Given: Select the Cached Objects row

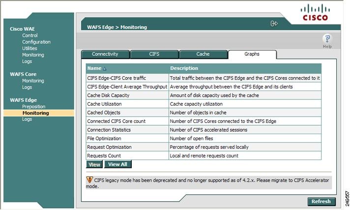Looking at the screenshot, I should 204,113.
